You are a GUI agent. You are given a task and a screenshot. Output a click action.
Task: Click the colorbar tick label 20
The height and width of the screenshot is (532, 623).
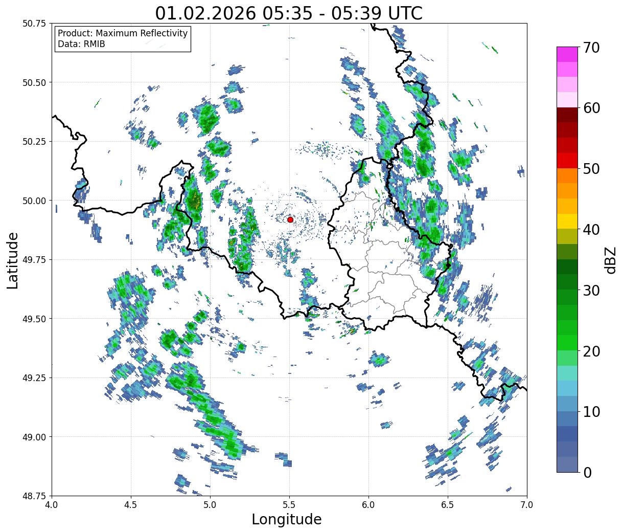click(591, 351)
